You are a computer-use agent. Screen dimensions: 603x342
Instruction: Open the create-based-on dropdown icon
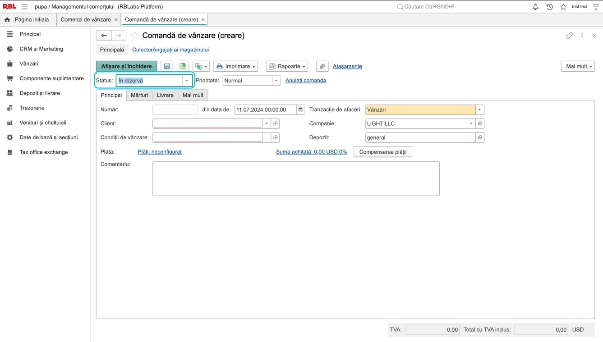(201, 66)
